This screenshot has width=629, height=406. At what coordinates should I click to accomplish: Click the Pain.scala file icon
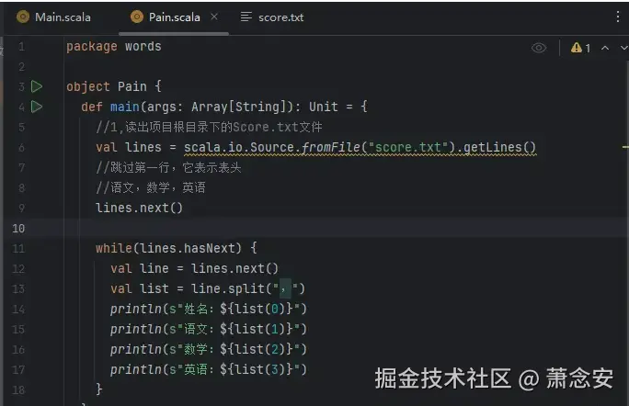coord(137,17)
